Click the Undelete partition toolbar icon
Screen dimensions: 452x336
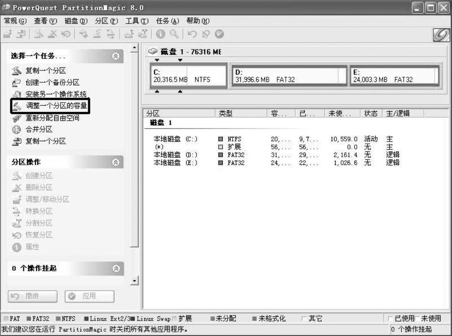(66, 34)
